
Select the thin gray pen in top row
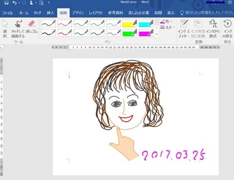coord(113,23)
